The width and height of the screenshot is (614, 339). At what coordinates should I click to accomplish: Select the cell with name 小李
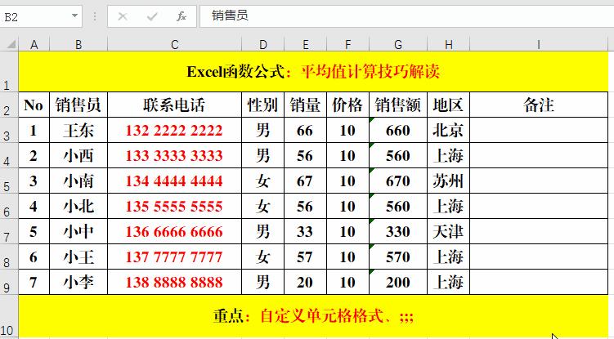(78, 282)
